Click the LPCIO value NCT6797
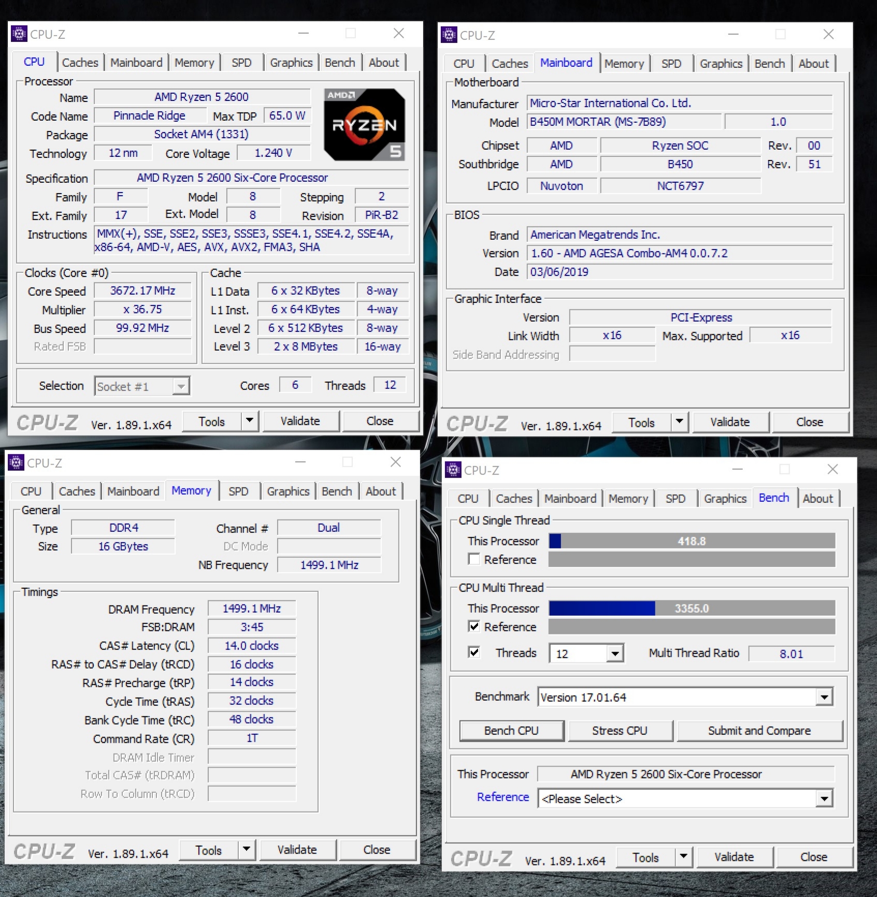The image size is (877, 897). pos(680,186)
